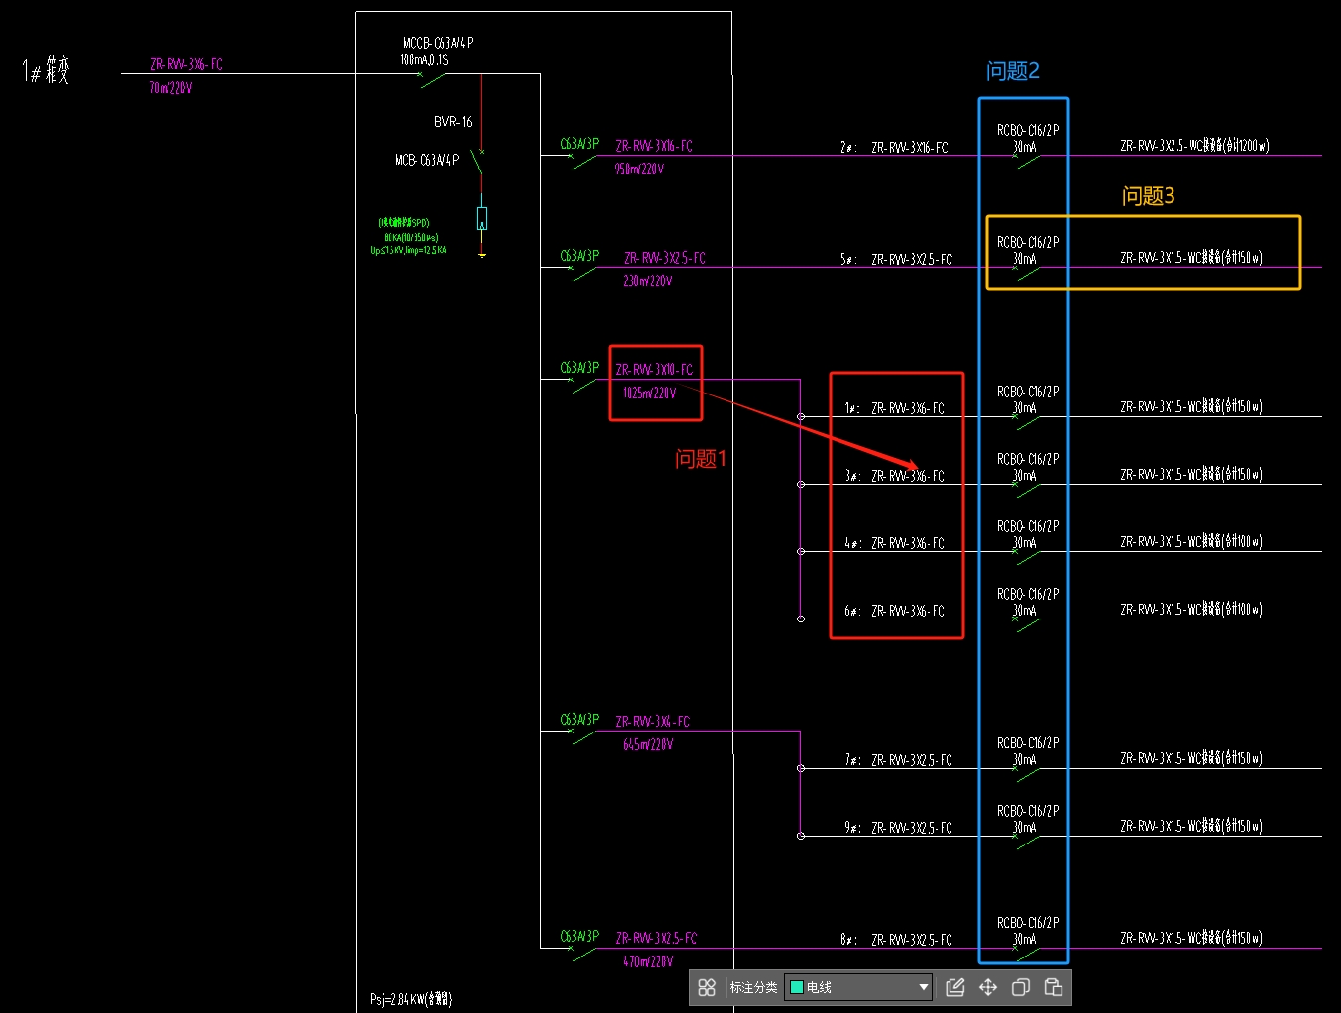Click the paste clipboard icon in toolbar

(1054, 987)
